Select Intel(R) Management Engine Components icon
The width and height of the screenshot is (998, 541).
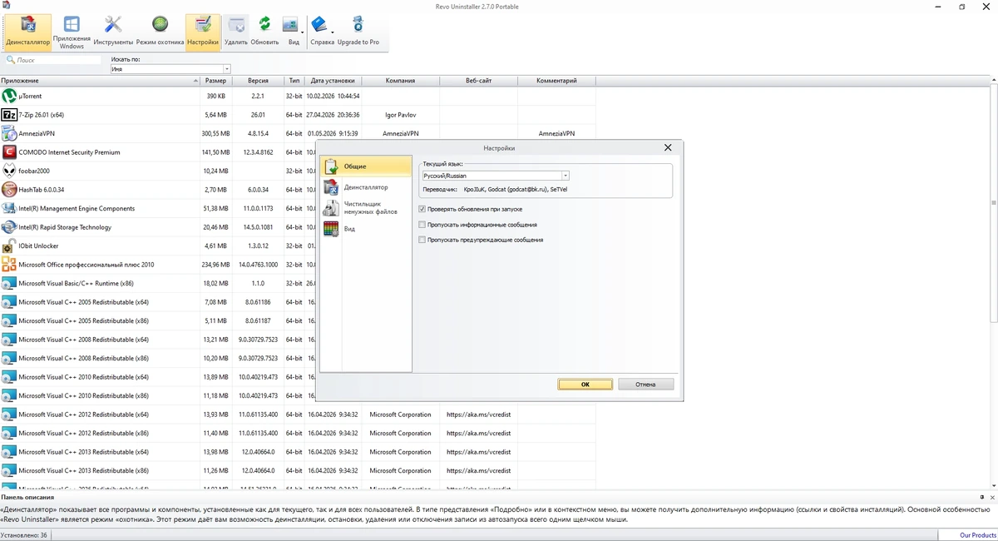(x=9, y=208)
